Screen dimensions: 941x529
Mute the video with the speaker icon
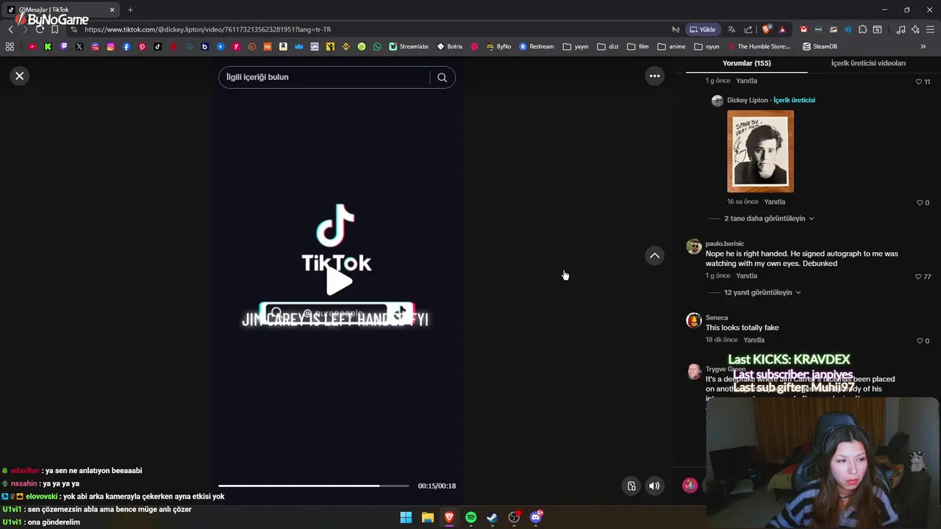pos(654,486)
